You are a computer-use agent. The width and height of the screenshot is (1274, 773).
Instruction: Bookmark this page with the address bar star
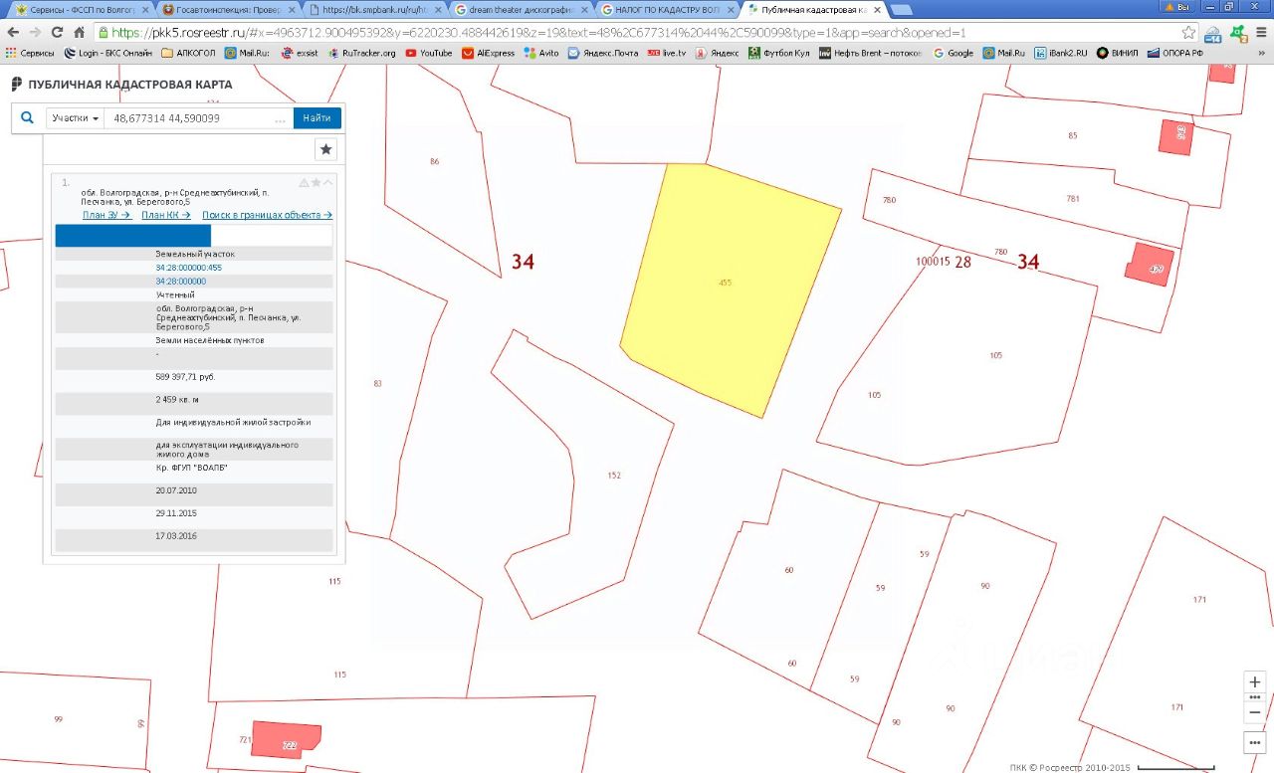click(1188, 32)
